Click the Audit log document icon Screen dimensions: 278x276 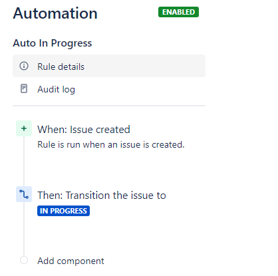(24, 88)
